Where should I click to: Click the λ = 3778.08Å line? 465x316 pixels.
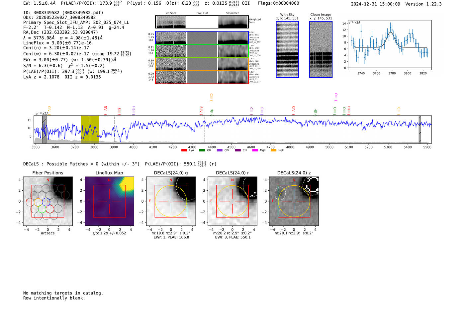point(63,38)
